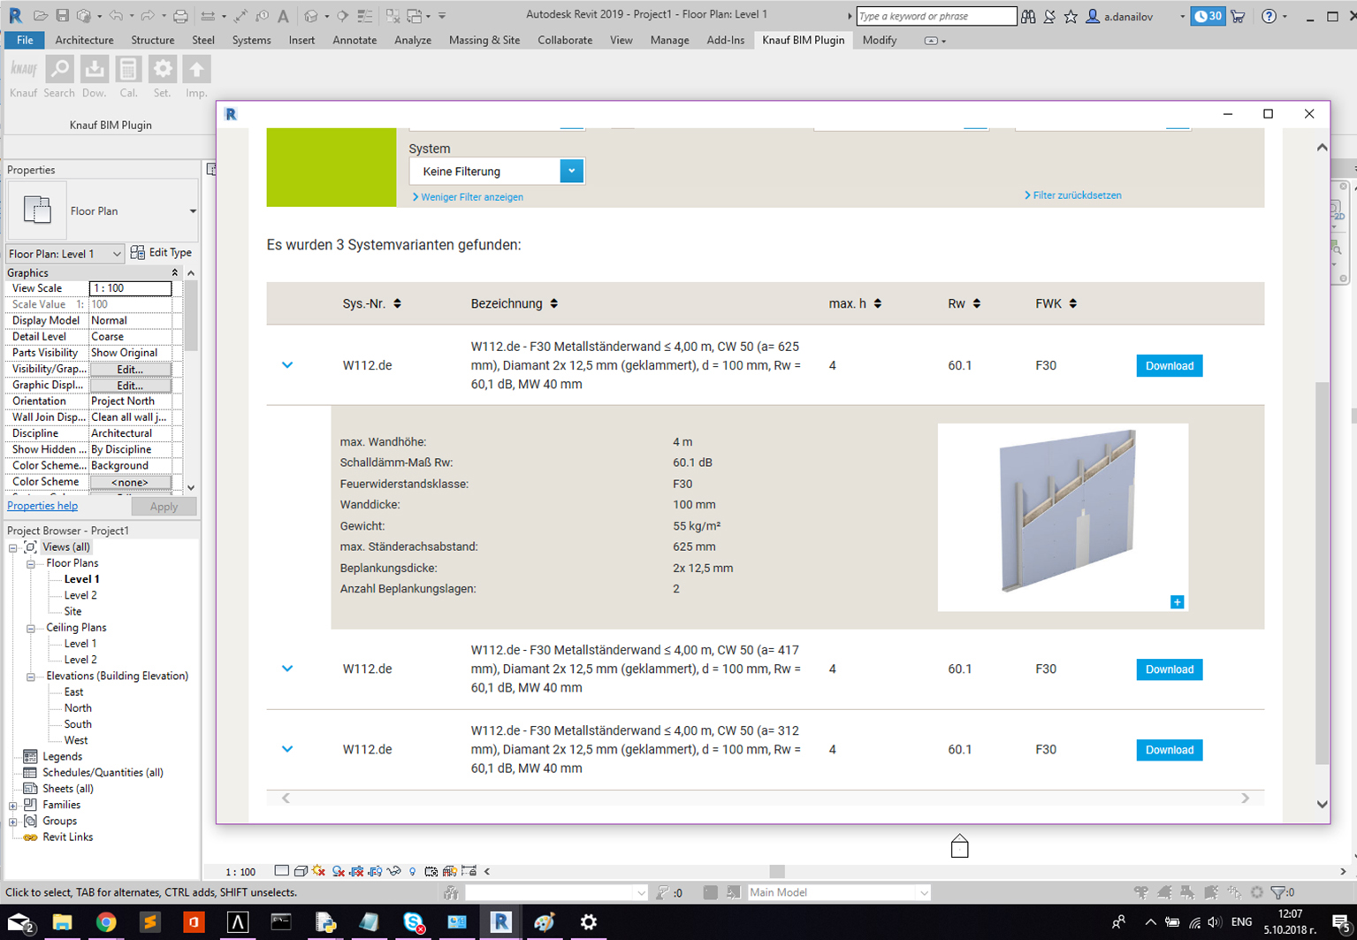The height and width of the screenshot is (940, 1357).
Task: Switch to the Annotate ribbon tab
Action: point(354,40)
